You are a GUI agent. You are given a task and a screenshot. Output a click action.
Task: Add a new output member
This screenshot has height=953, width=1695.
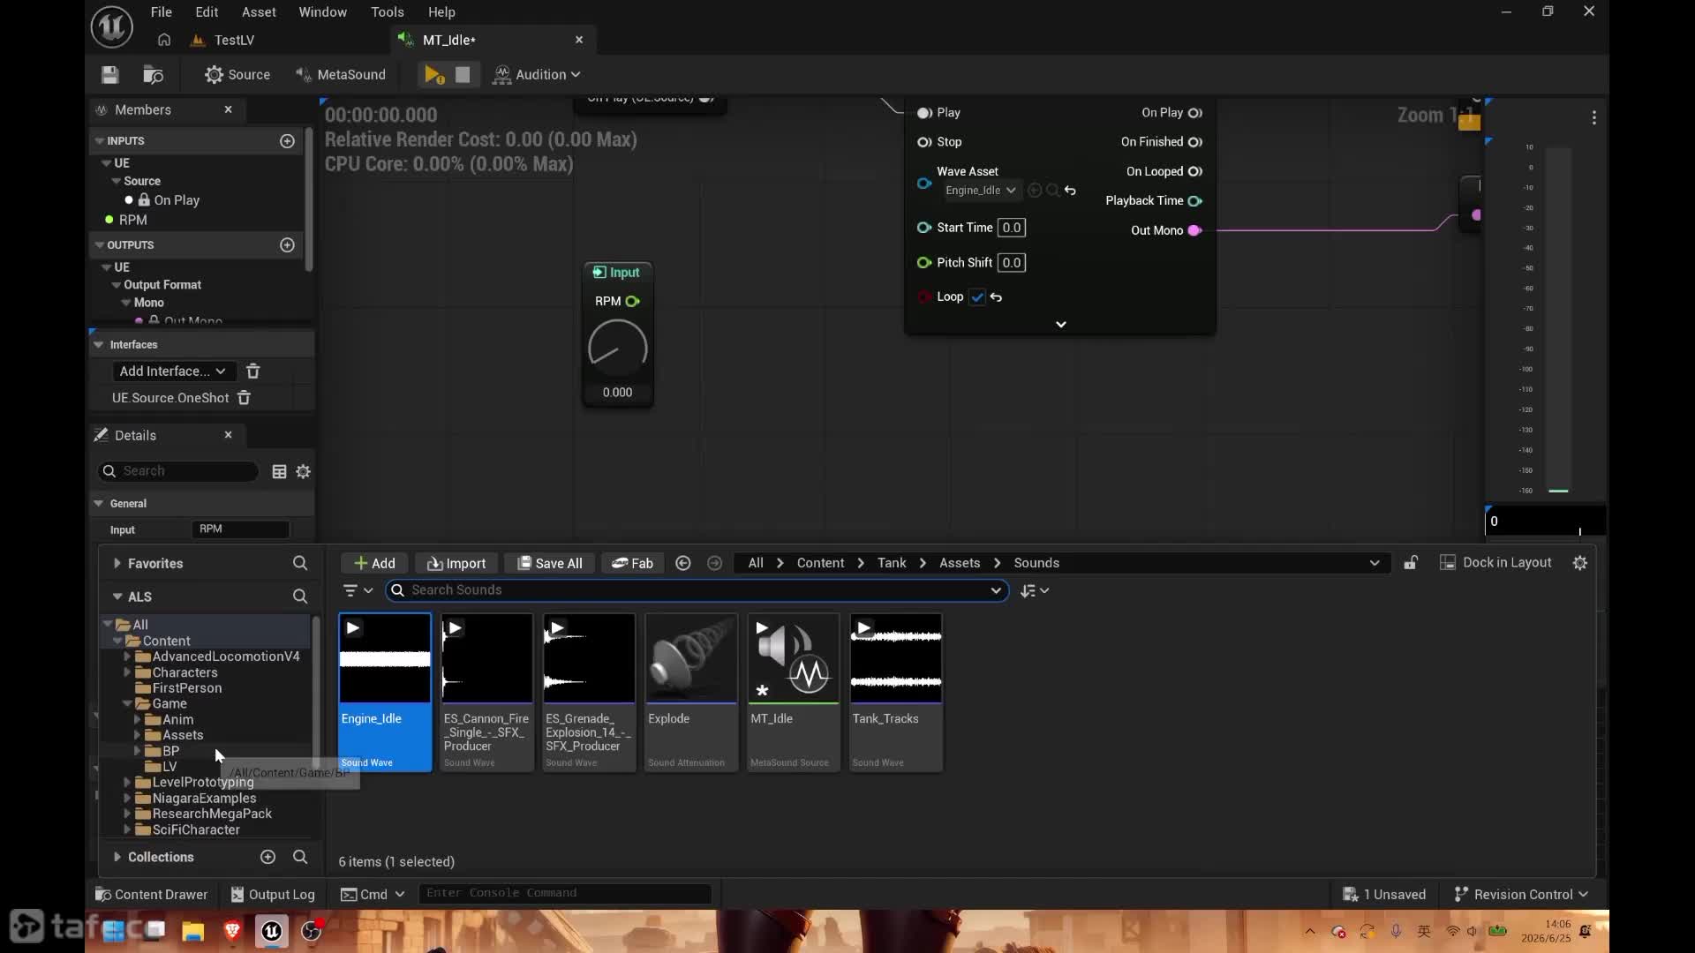click(287, 245)
